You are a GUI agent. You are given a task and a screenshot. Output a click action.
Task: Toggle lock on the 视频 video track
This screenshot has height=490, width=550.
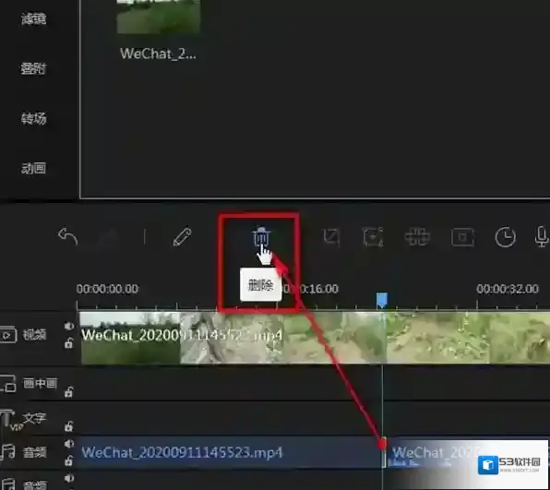click(68, 343)
